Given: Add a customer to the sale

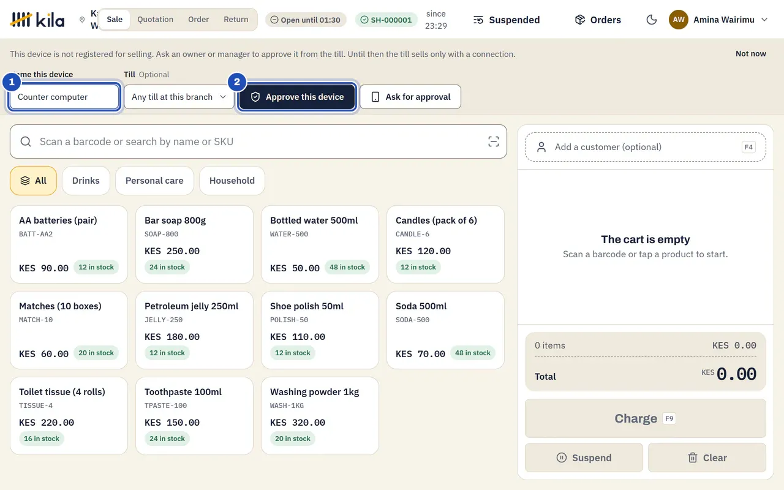Looking at the screenshot, I should click(646, 147).
